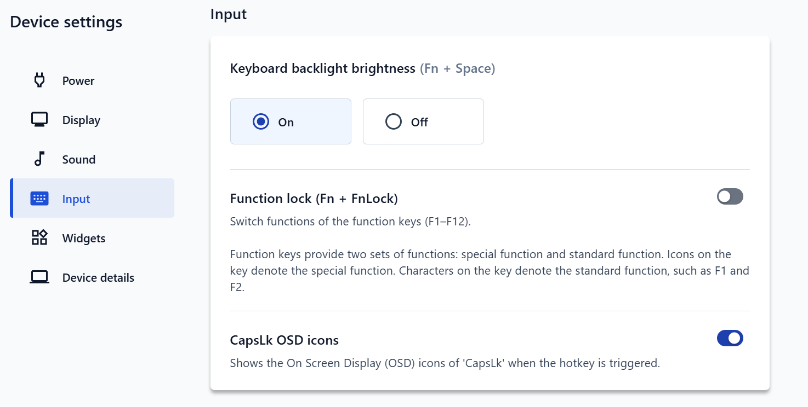This screenshot has height=407, width=808.
Task: Open the Power text label in sidebar
Action: click(78, 81)
